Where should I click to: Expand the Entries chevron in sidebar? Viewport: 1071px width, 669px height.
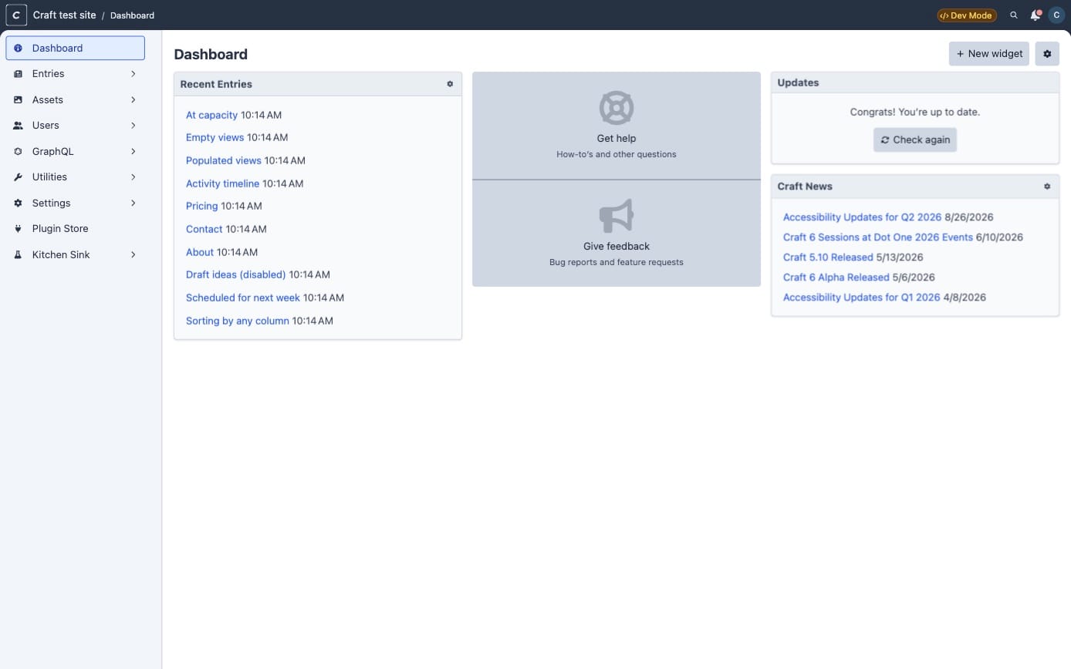tap(133, 74)
